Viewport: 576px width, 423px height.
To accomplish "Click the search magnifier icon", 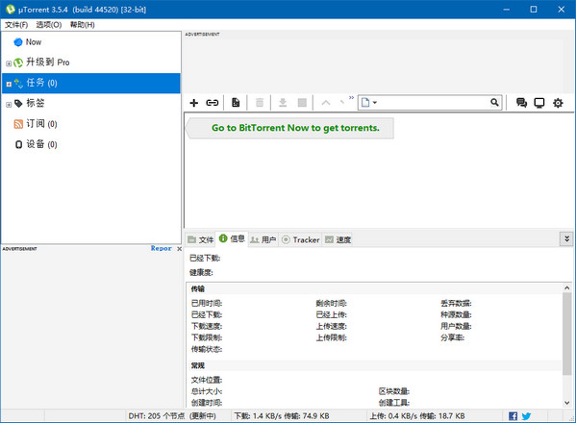I will point(494,102).
